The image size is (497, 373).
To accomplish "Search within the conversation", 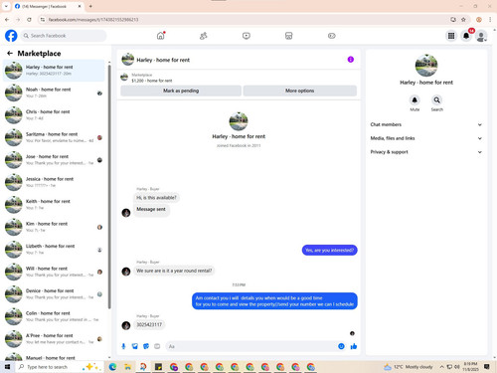I will (437, 99).
